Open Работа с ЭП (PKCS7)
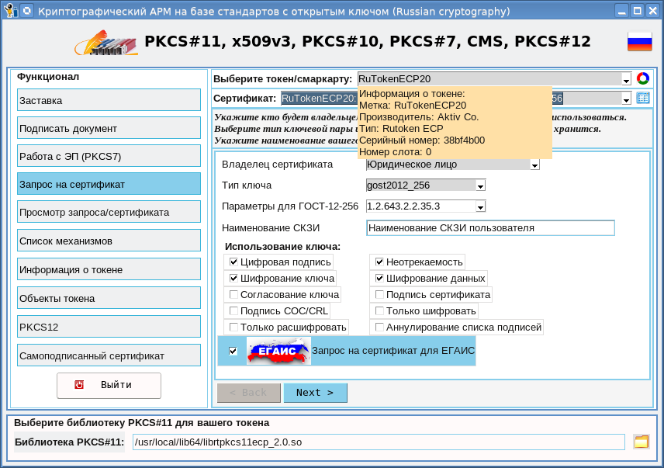 pos(109,156)
